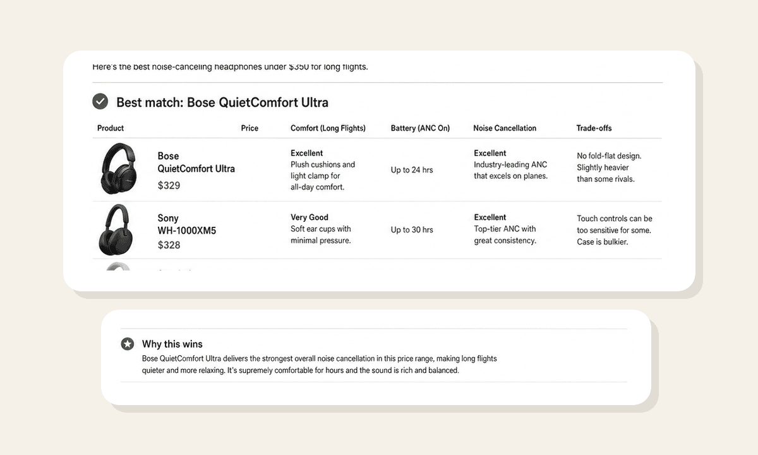Viewport: 758px width, 455px height.
Task: Click the paragraph explaining why Bose wins
Action: [x=320, y=365]
